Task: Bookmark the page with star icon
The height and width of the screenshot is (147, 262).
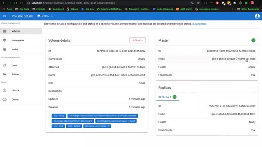Action: pyautogui.click(x=198, y=3)
